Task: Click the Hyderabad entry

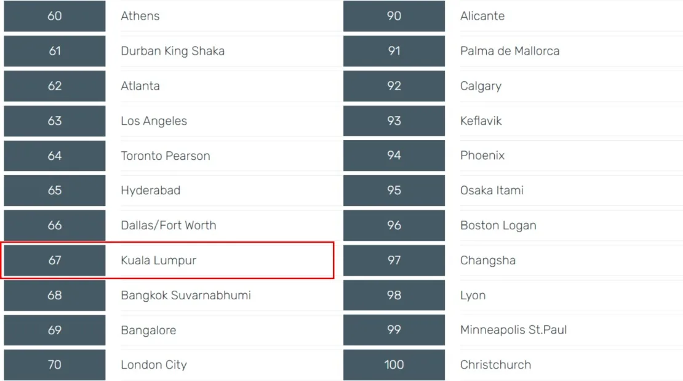Action: pyautogui.click(x=151, y=190)
